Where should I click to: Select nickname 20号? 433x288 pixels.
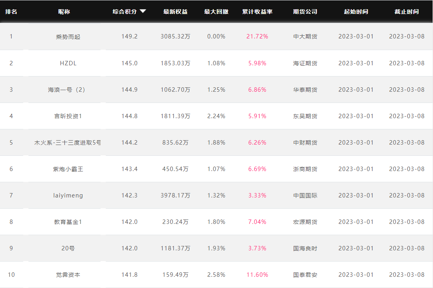click(68, 248)
